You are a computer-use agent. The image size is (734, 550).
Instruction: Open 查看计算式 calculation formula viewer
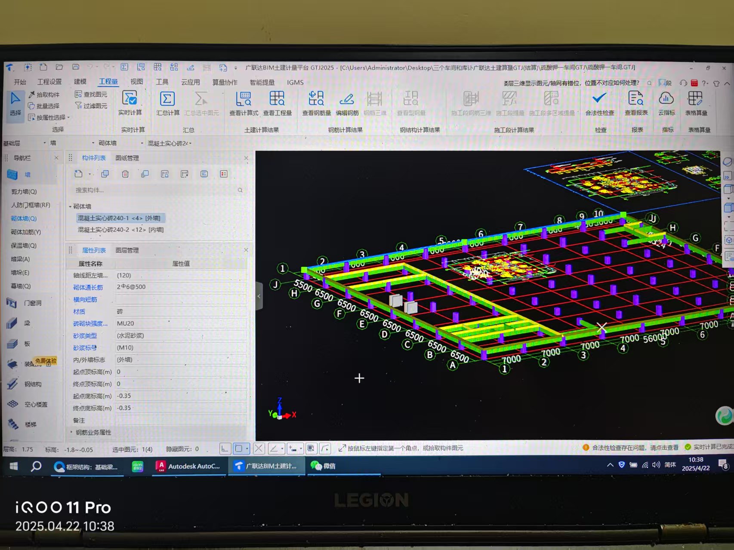[244, 104]
